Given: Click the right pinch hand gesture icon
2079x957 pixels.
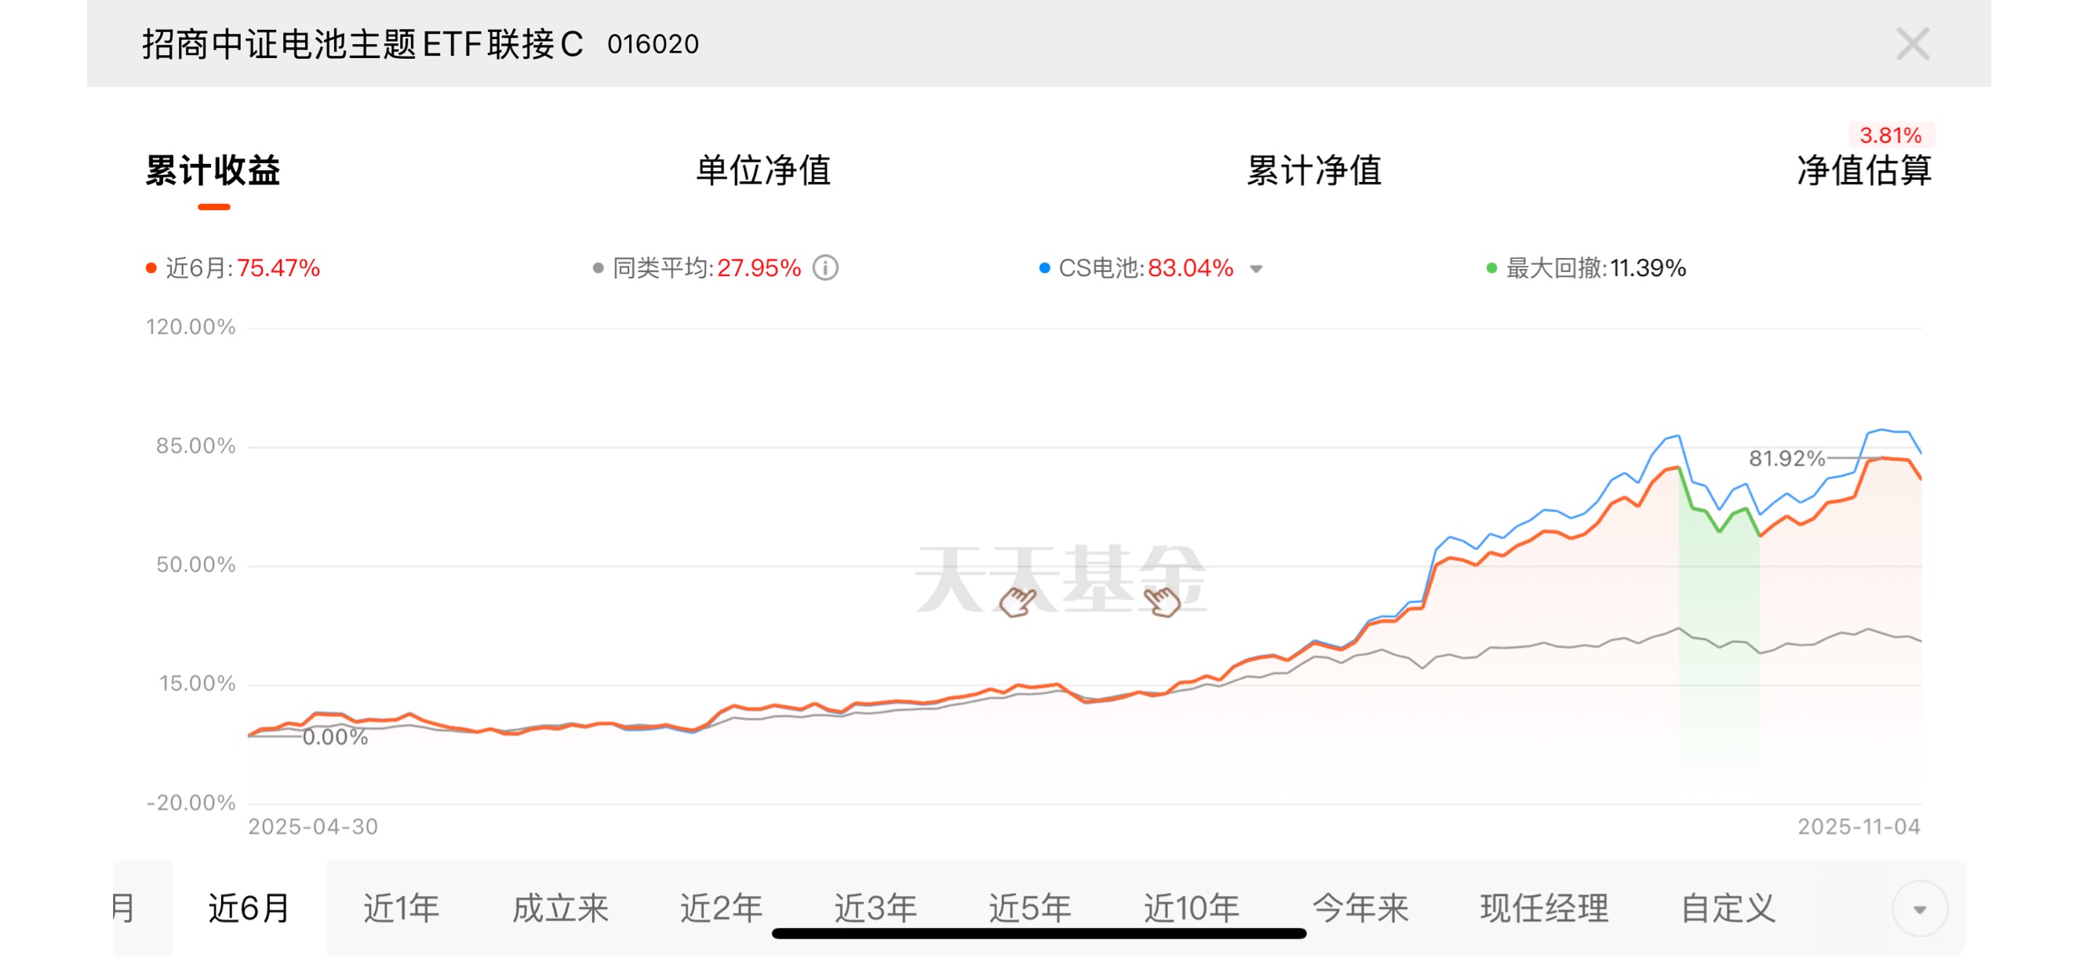Looking at the screenshot, I should [1162, 601].
